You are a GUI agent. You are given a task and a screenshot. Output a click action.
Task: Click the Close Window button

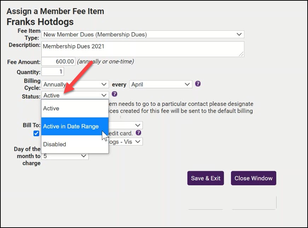(253, 178)
